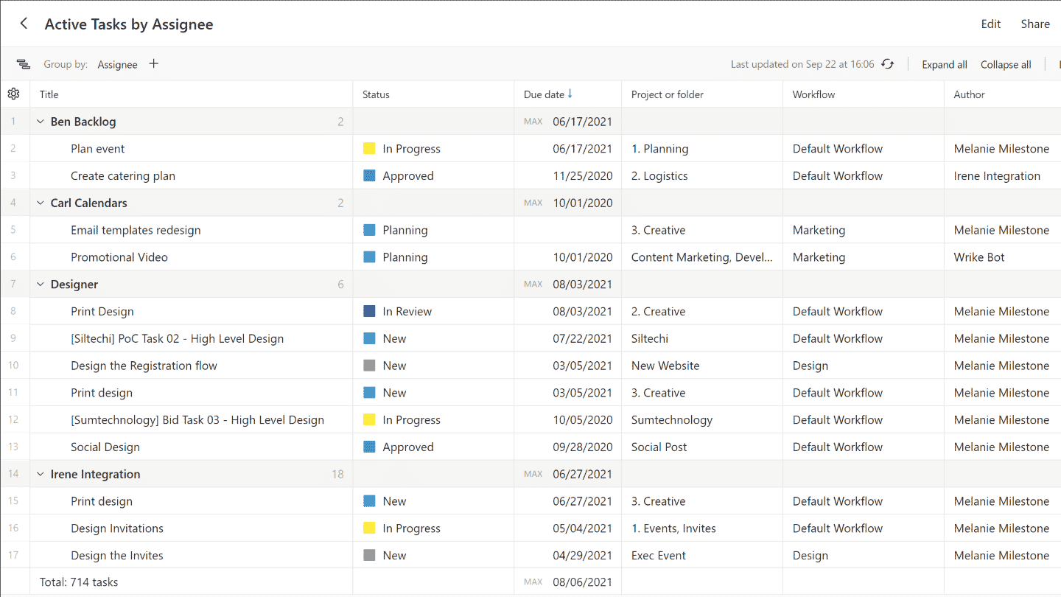The image size is (1061, 597).
Task: Click the Sumtechnology project cell
Action: coord(702,420)
